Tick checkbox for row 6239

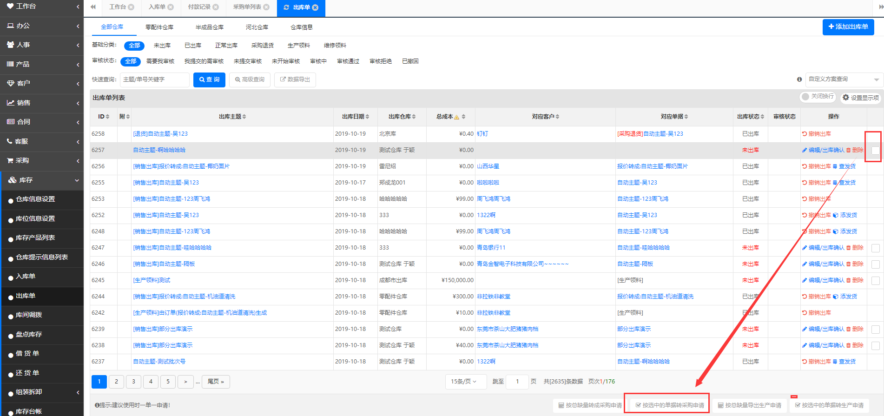(x=875, y=330)
